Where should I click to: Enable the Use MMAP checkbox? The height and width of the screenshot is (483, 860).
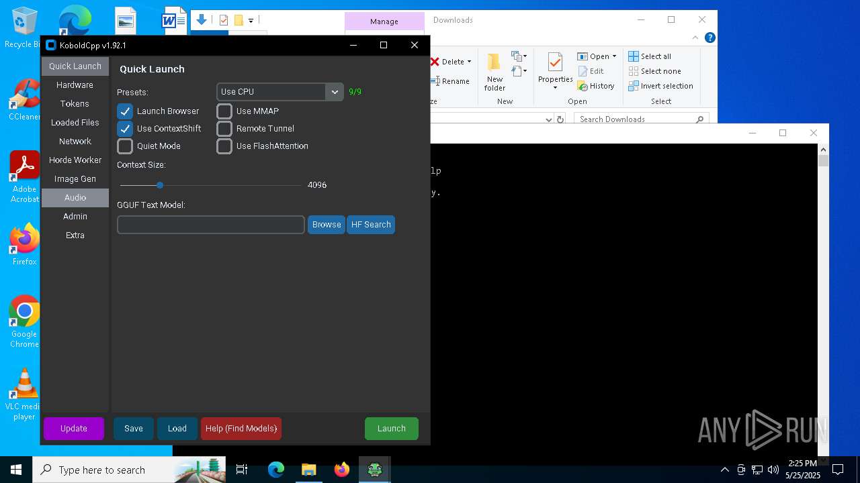[x=224, y=111]
